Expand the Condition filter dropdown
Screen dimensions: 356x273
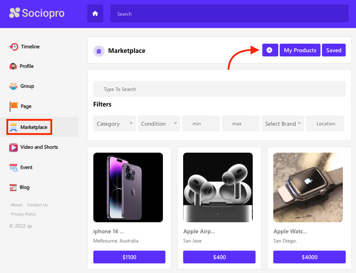pyautogui.click(x=158, y=123)
